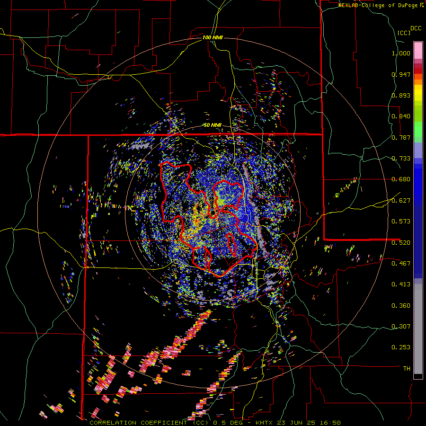The width and height of the screenshot is (426, 426).
Task: Select the 0.573 scale value
Action: click(x=401, y=222)
